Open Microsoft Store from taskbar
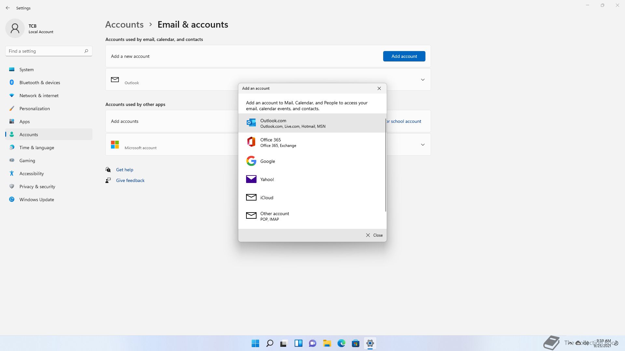The height and width of the screenshot is (351, 625). pos(356,343)
